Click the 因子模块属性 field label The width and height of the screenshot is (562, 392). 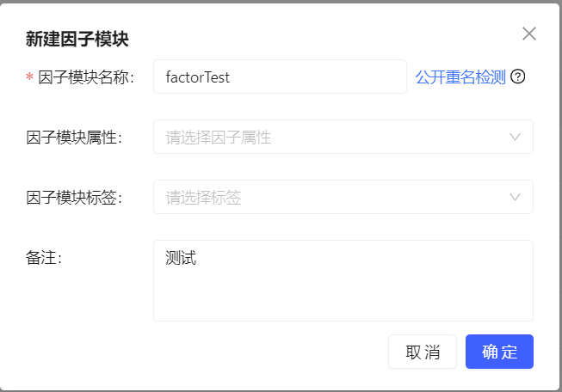(74, 138)
